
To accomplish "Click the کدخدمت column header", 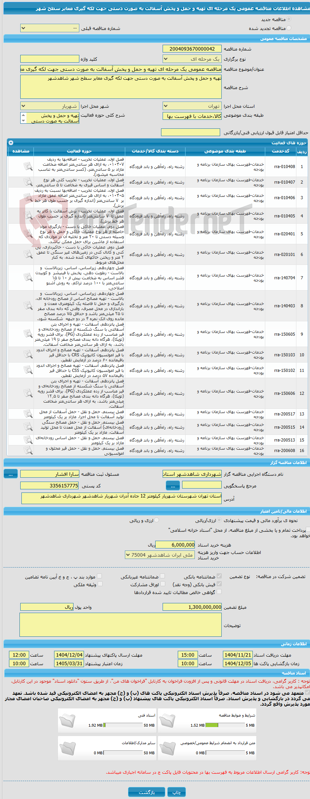I will pos(280,151).
